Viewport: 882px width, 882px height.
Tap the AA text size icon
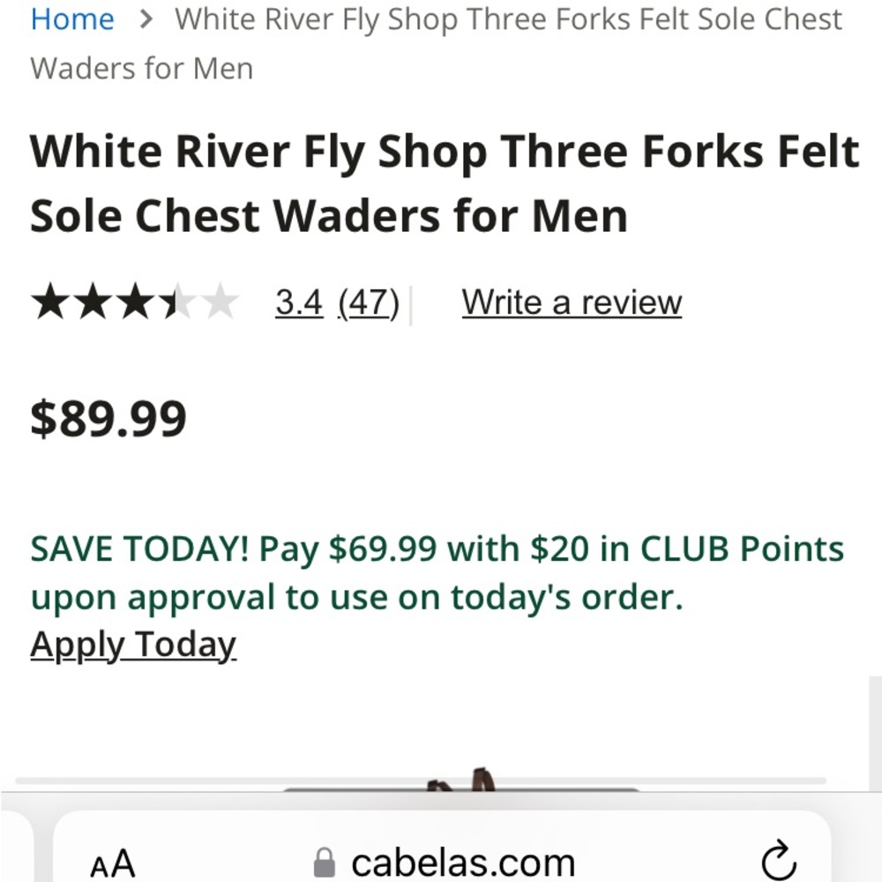click(111, 863)
